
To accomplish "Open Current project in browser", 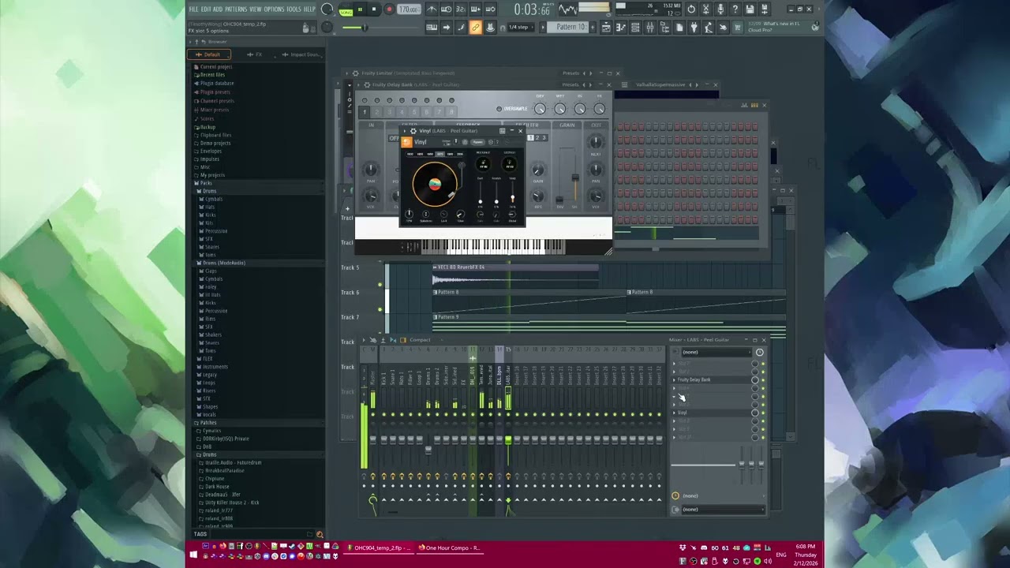I will (x=215, y=67).
